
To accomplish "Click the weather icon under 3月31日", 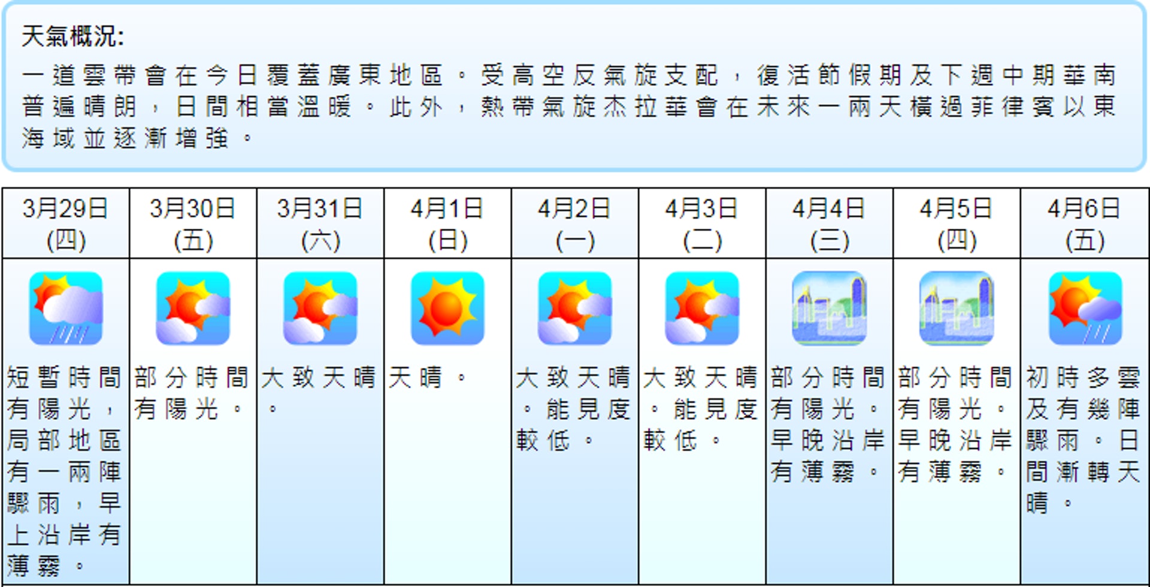I will [x=320, y=308].
